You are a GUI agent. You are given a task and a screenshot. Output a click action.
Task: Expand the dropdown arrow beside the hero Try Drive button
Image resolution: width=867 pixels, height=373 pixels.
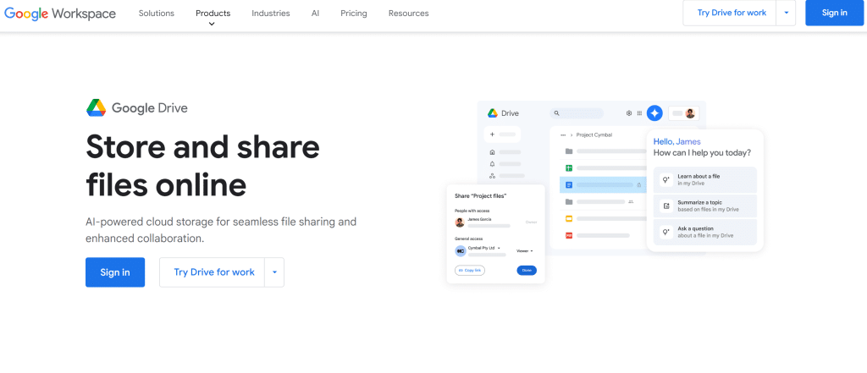click(274, 272)
